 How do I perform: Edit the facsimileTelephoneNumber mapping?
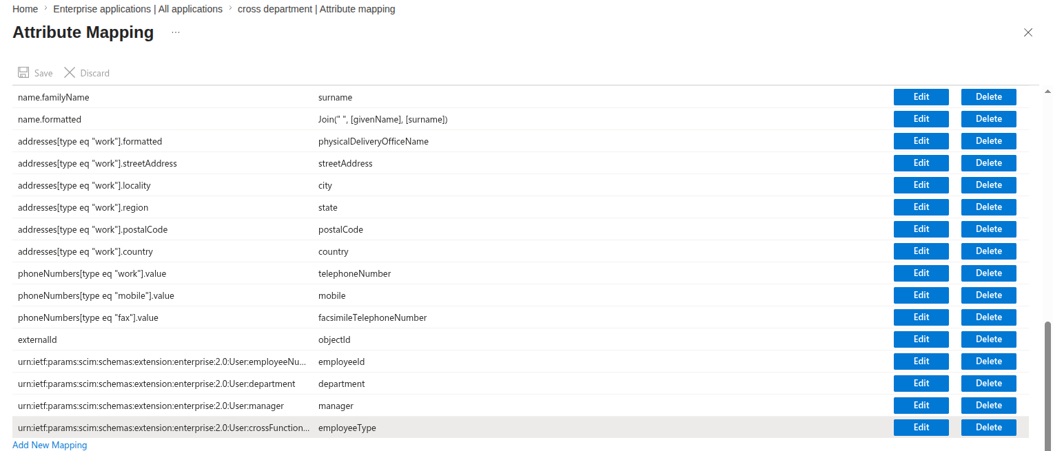pos(921,317)
